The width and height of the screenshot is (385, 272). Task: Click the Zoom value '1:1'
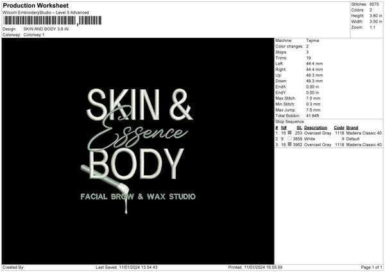[372, 27]
